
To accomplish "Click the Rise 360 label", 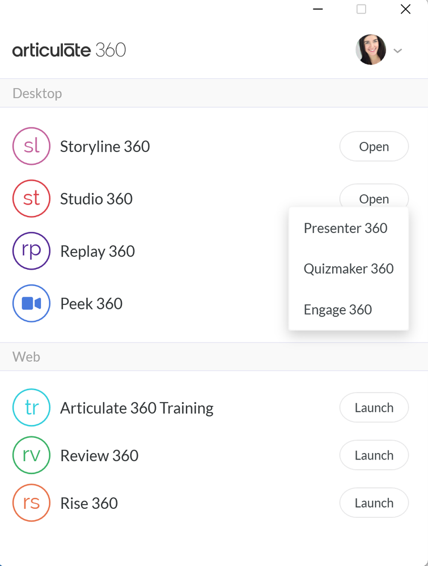I will (89, 503).
